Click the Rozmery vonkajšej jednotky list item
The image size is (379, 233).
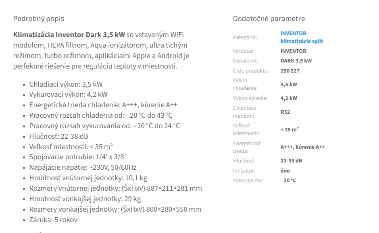click(x=115, y=209)
